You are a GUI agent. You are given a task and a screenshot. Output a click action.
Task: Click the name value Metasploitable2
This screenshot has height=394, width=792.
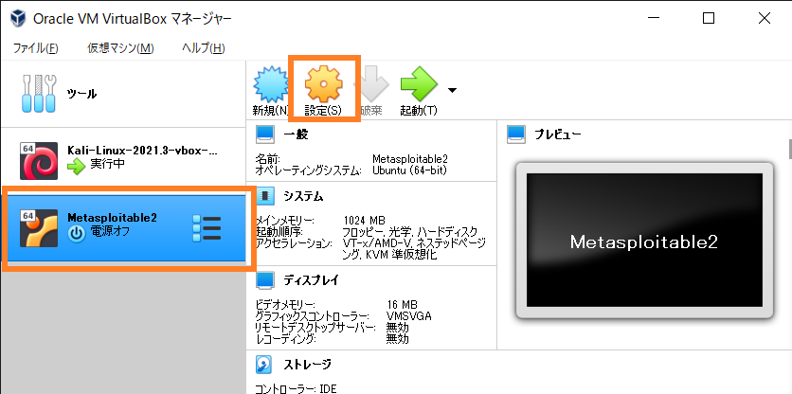point(410,158)
